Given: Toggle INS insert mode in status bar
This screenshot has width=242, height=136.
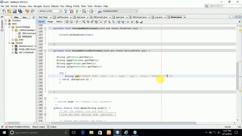Looking at the screenshot, I should (x=239, y=127).
